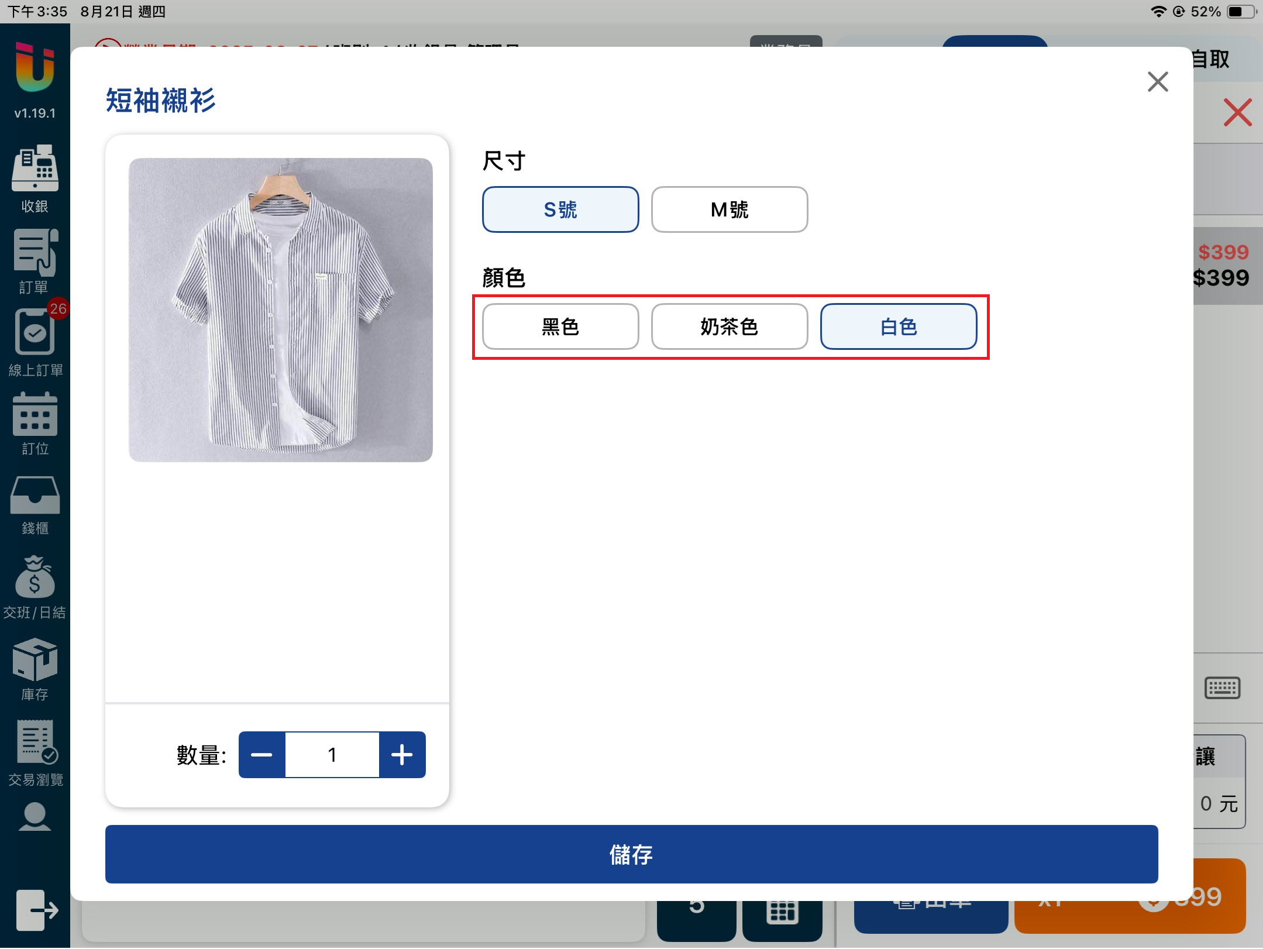Choose 黑色 color option
The image size is (1263, 949).
(560, 326)
